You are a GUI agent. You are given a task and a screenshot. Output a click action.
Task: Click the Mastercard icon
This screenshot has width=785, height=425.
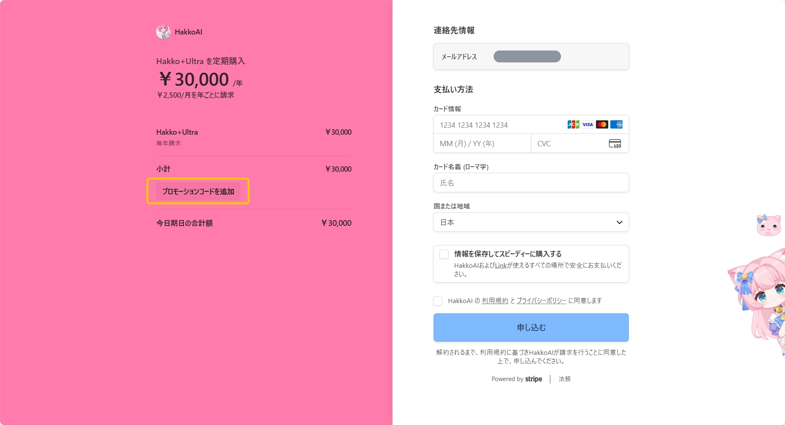pyautogui.click(x=602, y=124)
